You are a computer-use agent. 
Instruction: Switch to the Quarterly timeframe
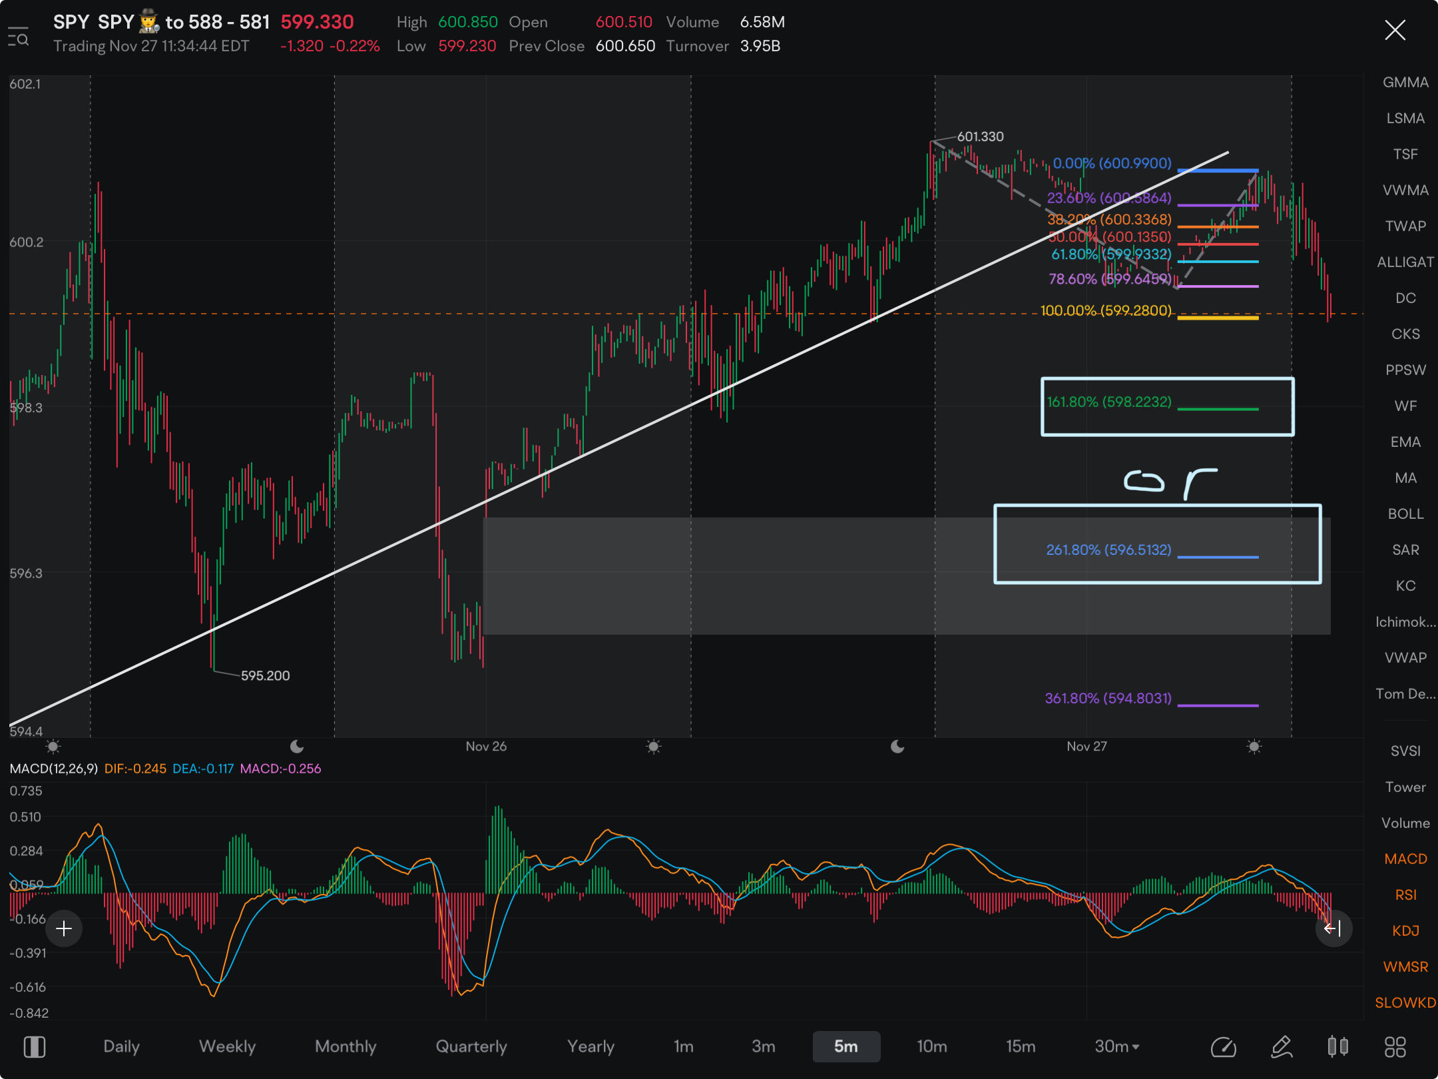pyautogui.click(x=471, y=1046)
